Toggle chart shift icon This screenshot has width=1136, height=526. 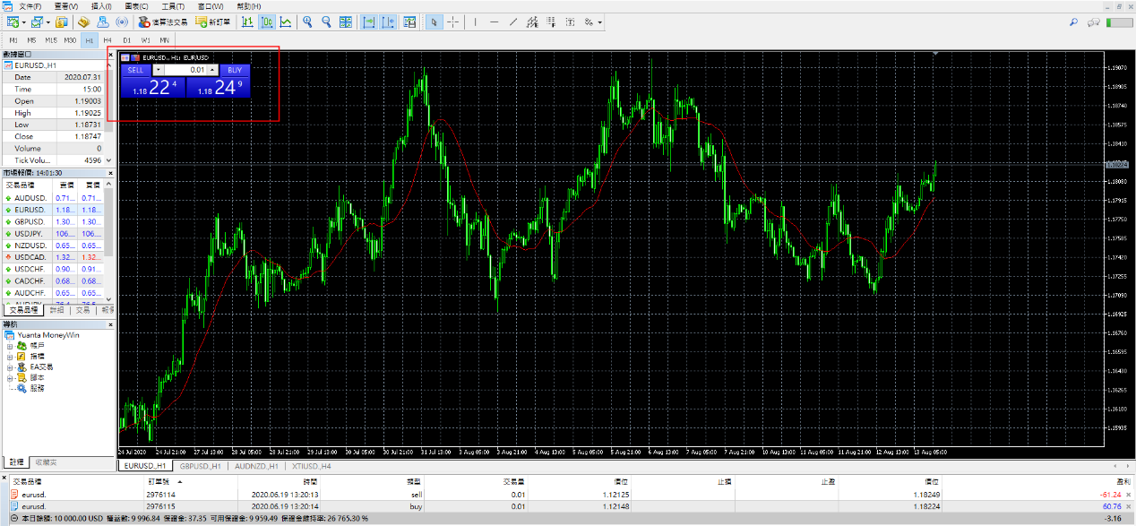388,22
